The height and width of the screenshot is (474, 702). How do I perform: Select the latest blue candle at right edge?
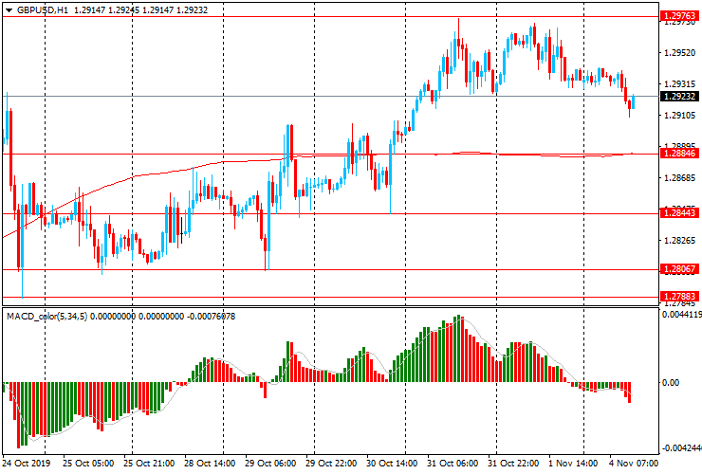[x=633, y=102]
